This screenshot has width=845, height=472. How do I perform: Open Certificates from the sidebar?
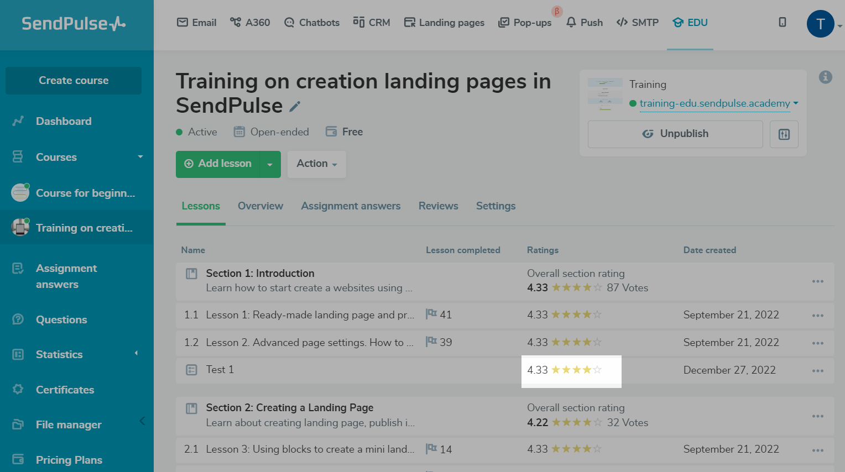coord(65,390)
